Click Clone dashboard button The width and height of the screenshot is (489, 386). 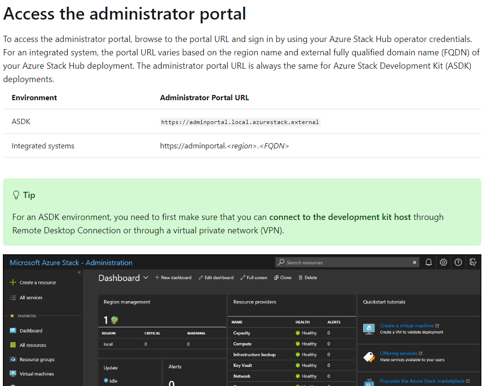[282, 278]
